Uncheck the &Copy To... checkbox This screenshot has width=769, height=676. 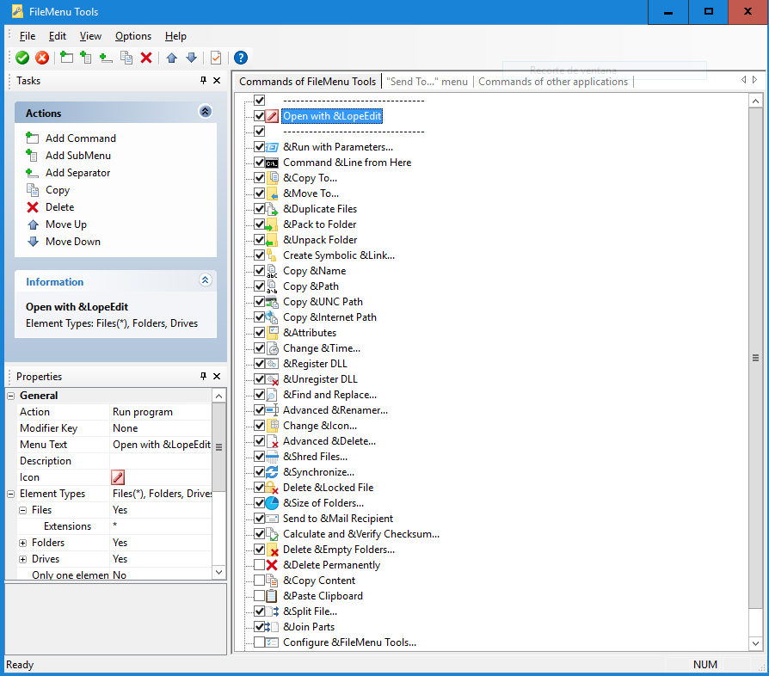[x=260, y=177]
